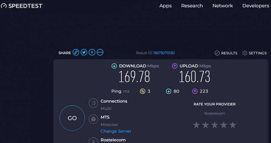The height and width of the screenshot is (143, 271).
Task: Rate provider five stars
Action: point(233,125)
